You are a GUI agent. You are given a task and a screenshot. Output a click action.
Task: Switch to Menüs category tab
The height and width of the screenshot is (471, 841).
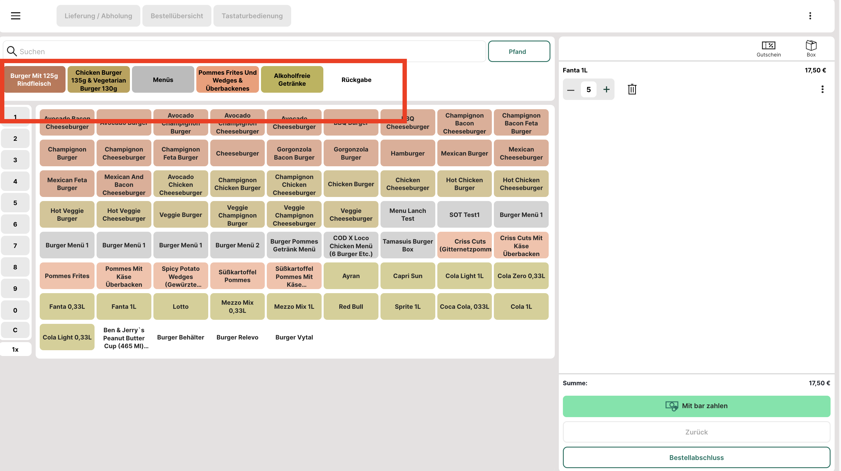coord(163,80)
